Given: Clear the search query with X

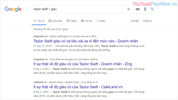Looking at the screenshot, I should [128, 9].
